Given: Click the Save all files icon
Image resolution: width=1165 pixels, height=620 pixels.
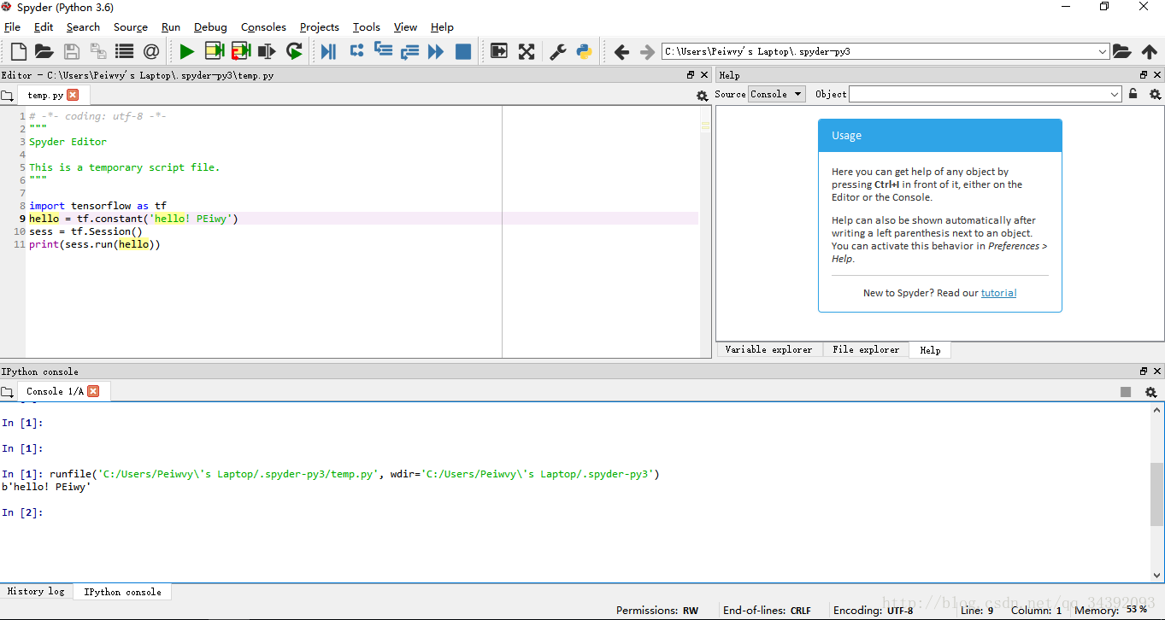Looking at the screenshot, I should (97, 51).
